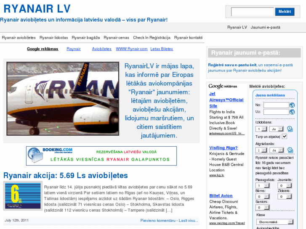
Task: Open the Bērns passenger count dropdown
Action: click(263, 197)
